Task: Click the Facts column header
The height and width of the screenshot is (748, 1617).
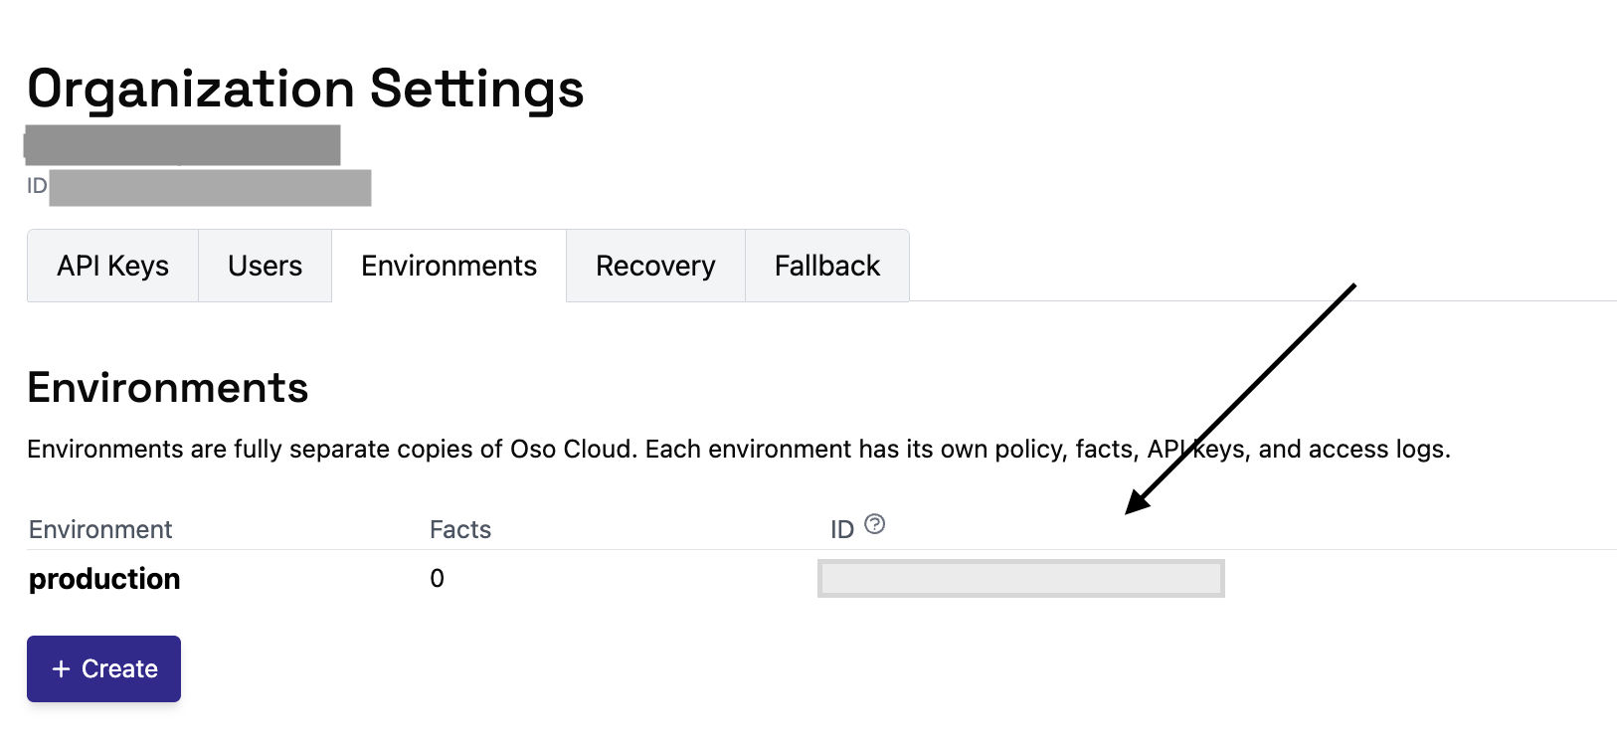Action: point(458,529)
